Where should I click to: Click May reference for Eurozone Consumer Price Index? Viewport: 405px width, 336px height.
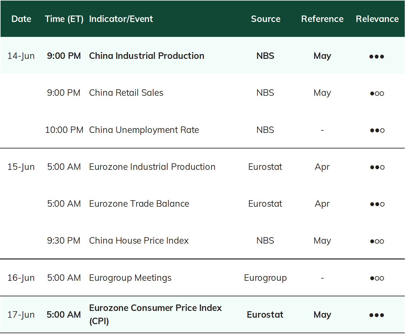click(x=322, y=315)
